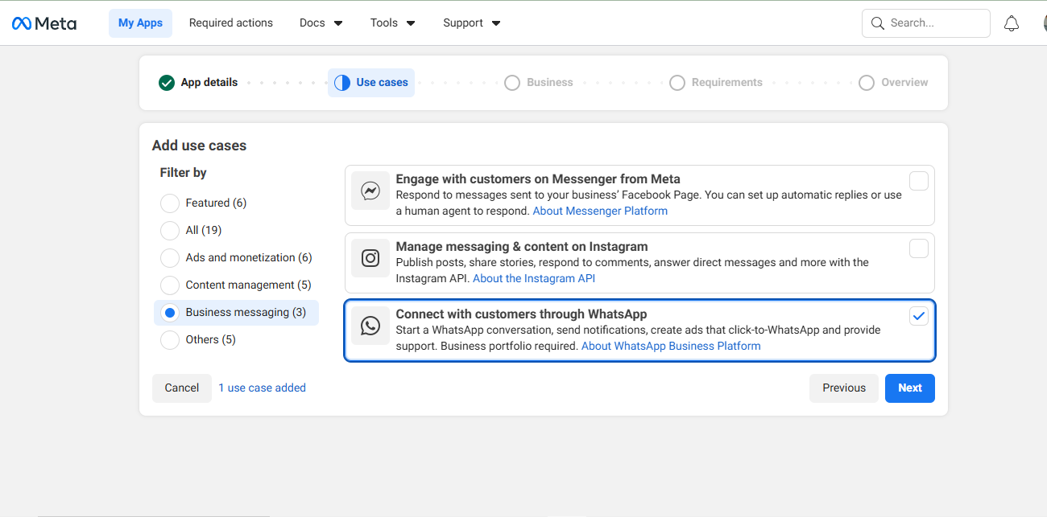Open notifications via the bell icon
The height and width of the screenshot is (517, 1047).
tap(1012, 23)
